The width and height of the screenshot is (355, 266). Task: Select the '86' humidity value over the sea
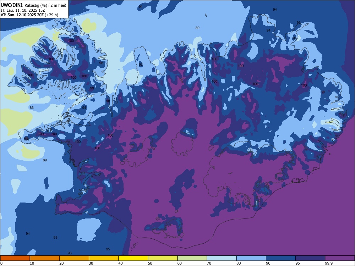pyautogui.click(x=32, y=108)
